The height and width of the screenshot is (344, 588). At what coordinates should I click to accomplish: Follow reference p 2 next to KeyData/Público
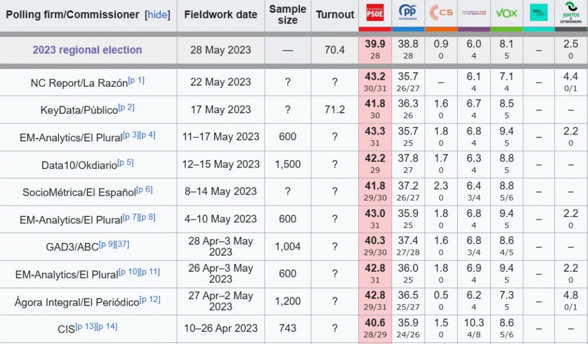click(126, 107)
